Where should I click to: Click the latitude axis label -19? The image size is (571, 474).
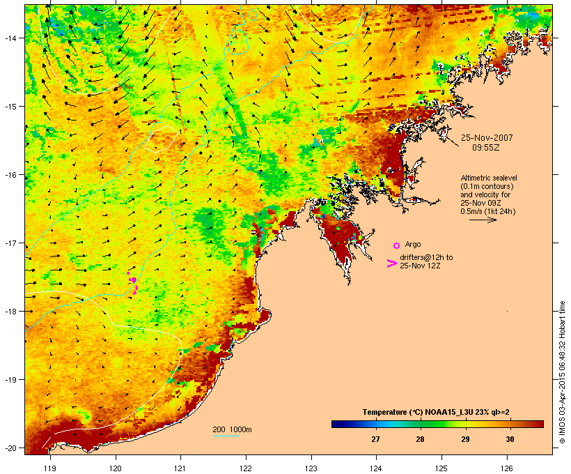coord(10,380)
